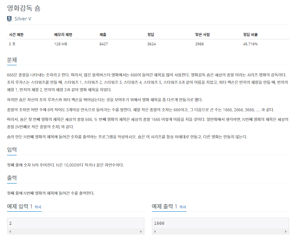Click right scroll arrow of example output box

point(286,232)
